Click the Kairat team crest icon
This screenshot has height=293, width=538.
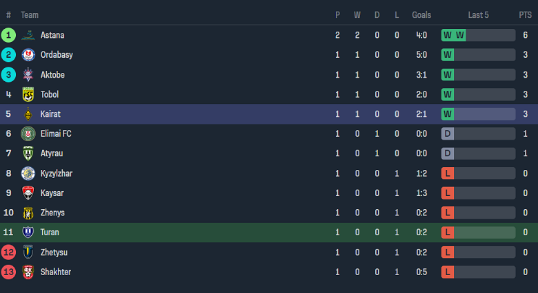[x=28, y=114]
